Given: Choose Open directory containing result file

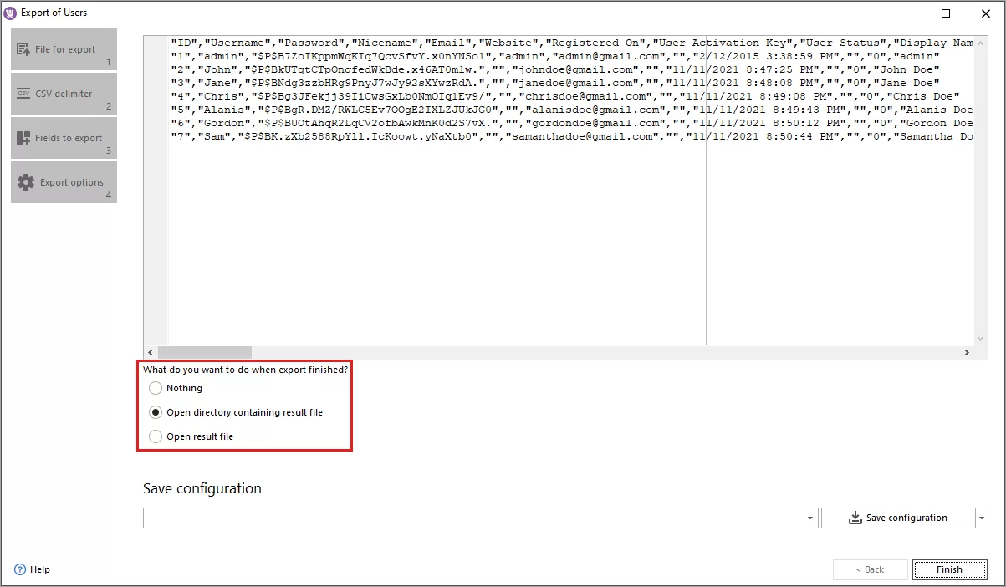Looking at the screenshot, I should coord(156,411).
